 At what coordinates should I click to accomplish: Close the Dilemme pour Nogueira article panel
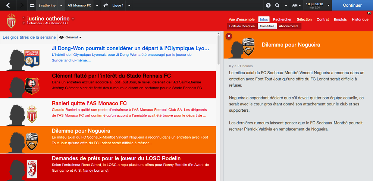click(229, 36)
